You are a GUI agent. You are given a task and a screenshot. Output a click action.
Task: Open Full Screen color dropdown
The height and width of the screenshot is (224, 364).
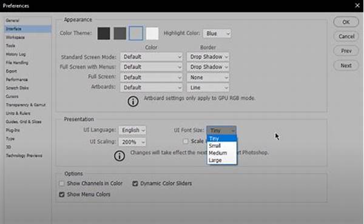pos(151,77)
